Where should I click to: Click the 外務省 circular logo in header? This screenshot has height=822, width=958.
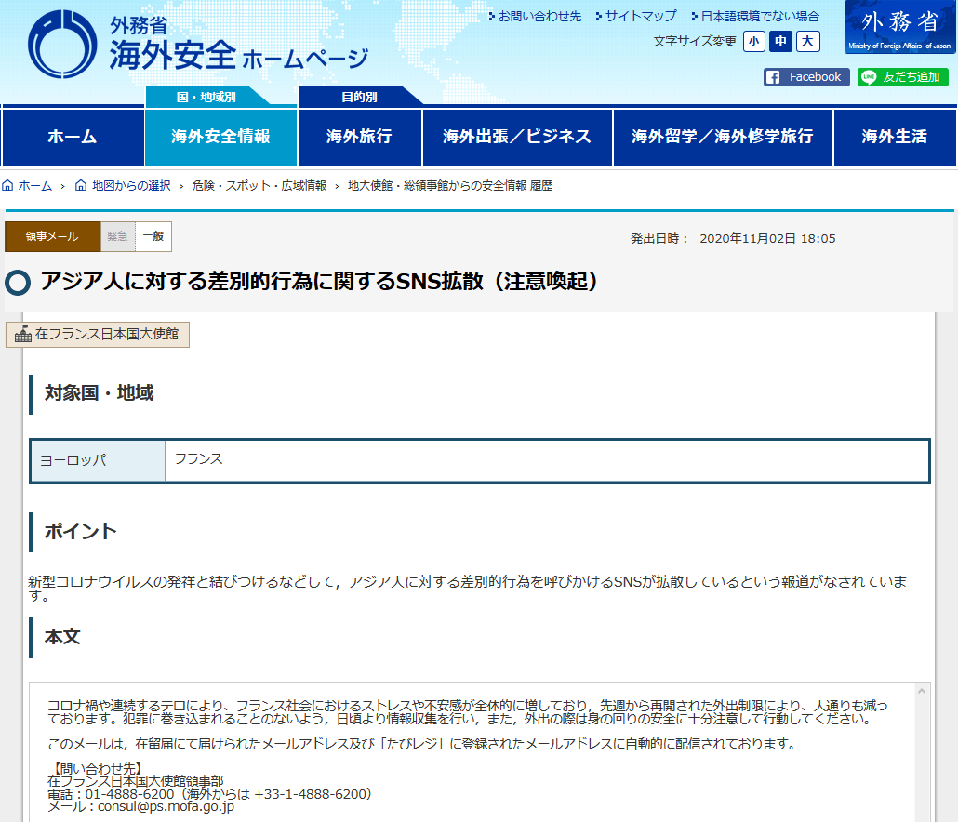(x=62, y=45)
